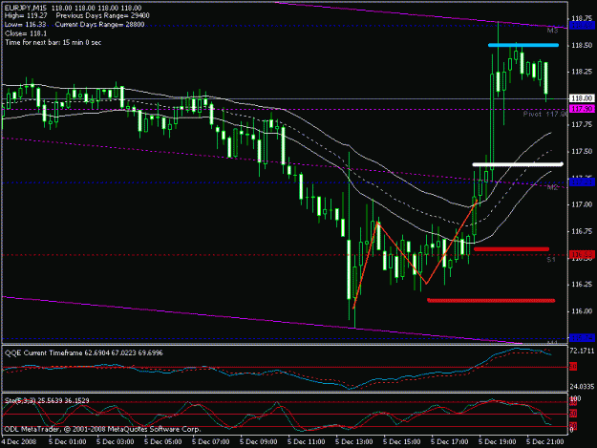Click the '5 Dec 21:00' time label
Image resolution: width=597 pixels, height=448 pixels.
(545, 442)
